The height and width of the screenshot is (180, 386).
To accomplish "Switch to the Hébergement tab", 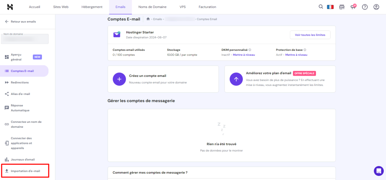I will 92,7.
